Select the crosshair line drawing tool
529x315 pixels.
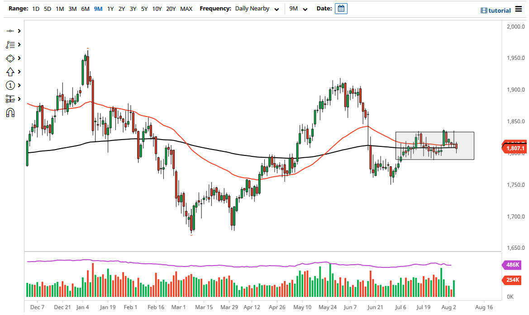(10, 31)
